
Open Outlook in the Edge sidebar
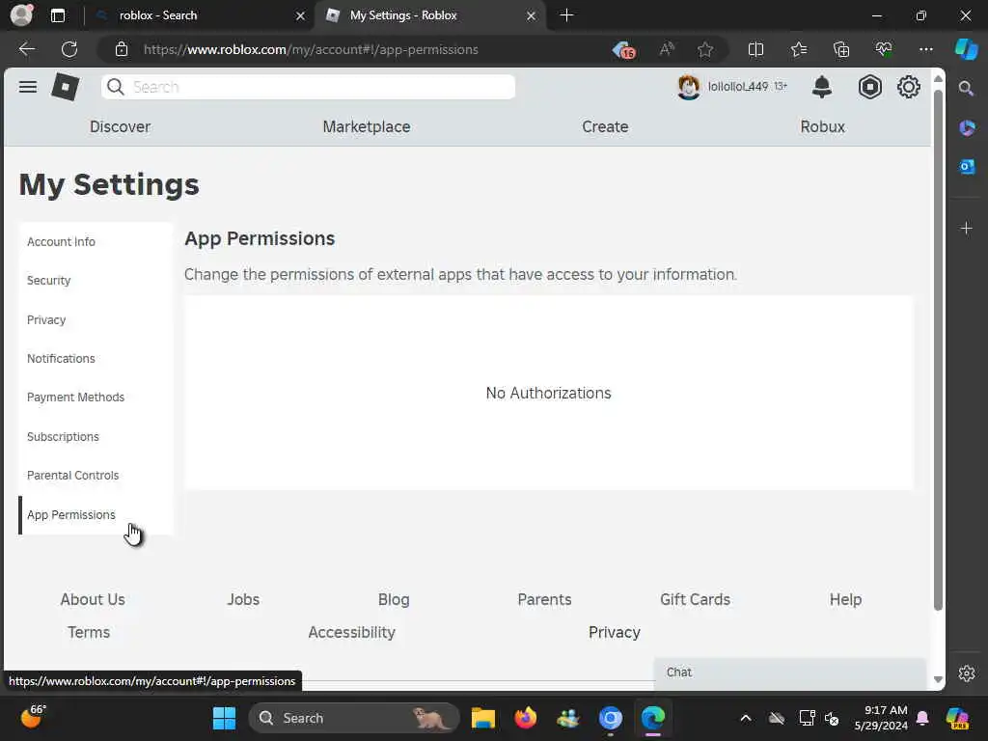click(967, 166)
